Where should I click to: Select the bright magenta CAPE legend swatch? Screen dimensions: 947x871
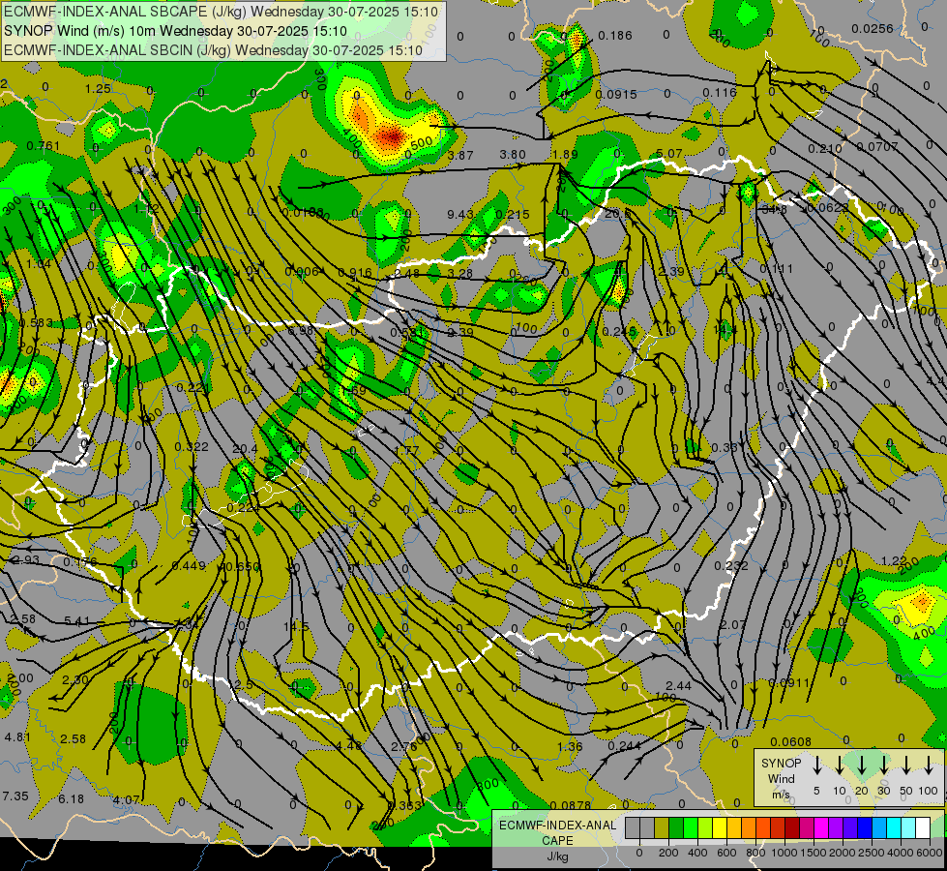click(822, 827)
